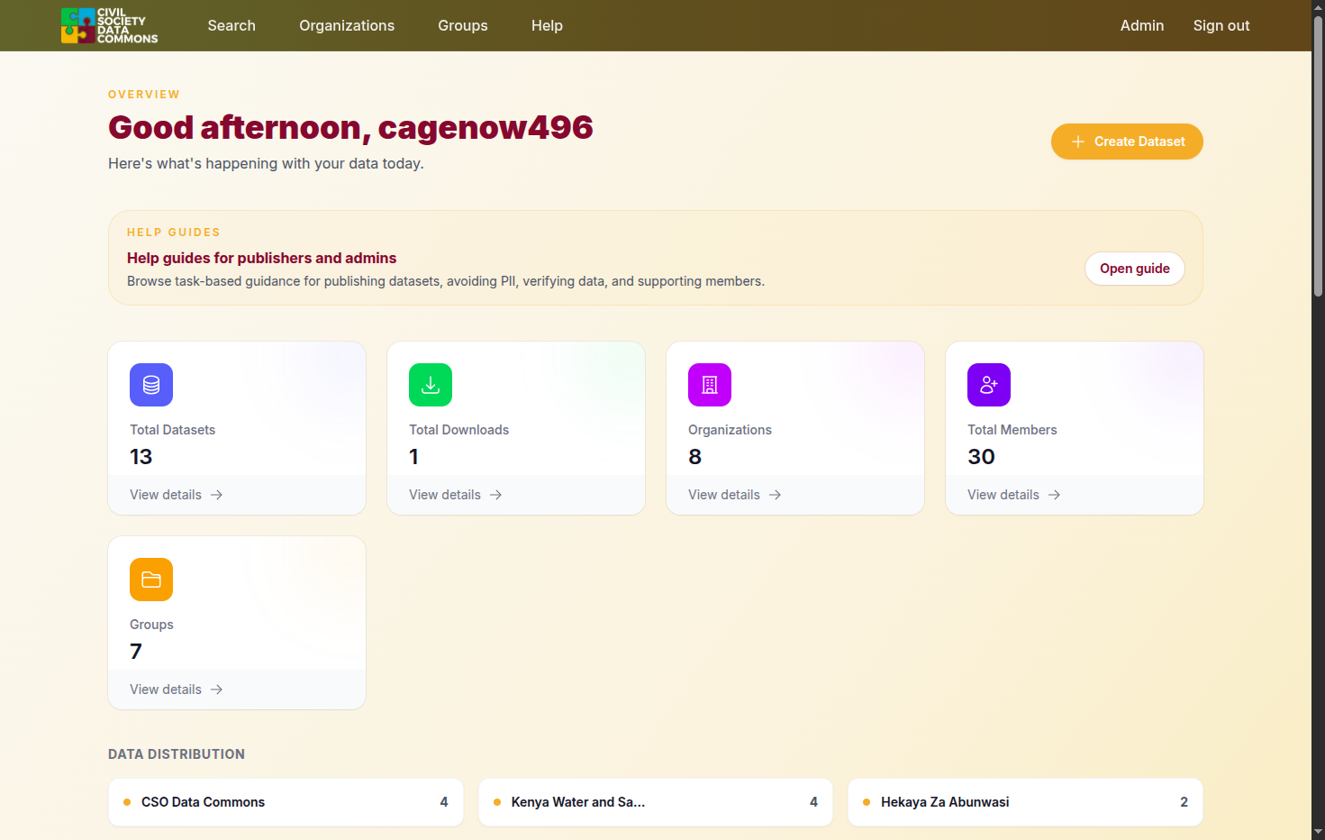Click the plus icon on Create Dataset
This screenshot has width=1325, height=840.
click(x=1077, y=142)
